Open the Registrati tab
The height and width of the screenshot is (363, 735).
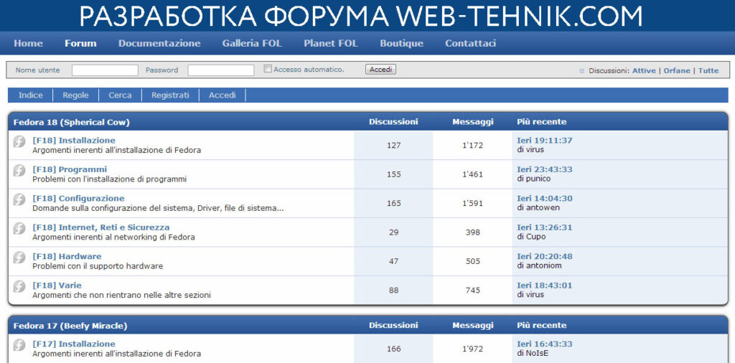coord(170,95)
